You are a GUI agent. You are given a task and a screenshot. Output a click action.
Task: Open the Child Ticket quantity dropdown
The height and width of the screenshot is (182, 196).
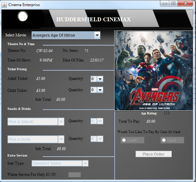[x=97, y=90]
